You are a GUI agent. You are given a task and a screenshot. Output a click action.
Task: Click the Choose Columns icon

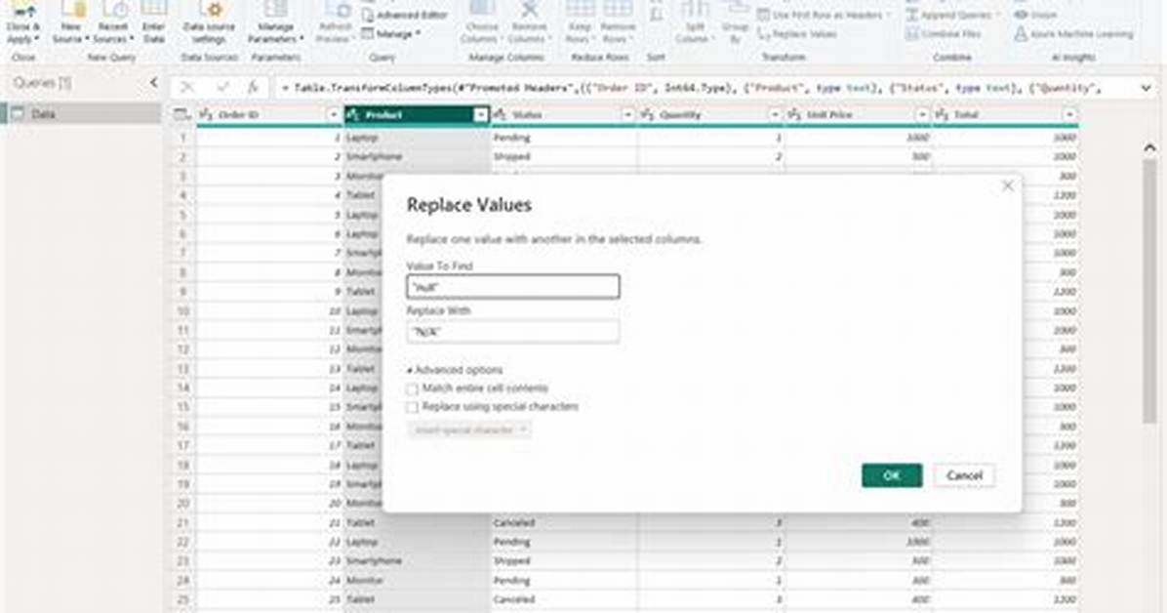point(482,22)
